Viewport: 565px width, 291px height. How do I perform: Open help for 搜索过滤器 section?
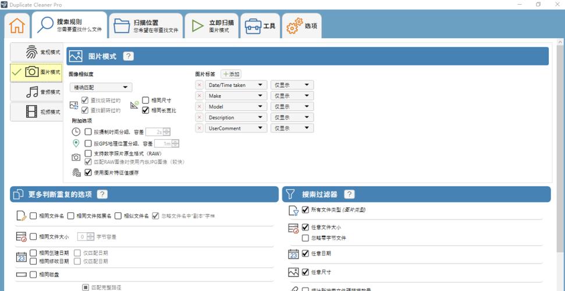pyautogui.click(x=349, y=194)
